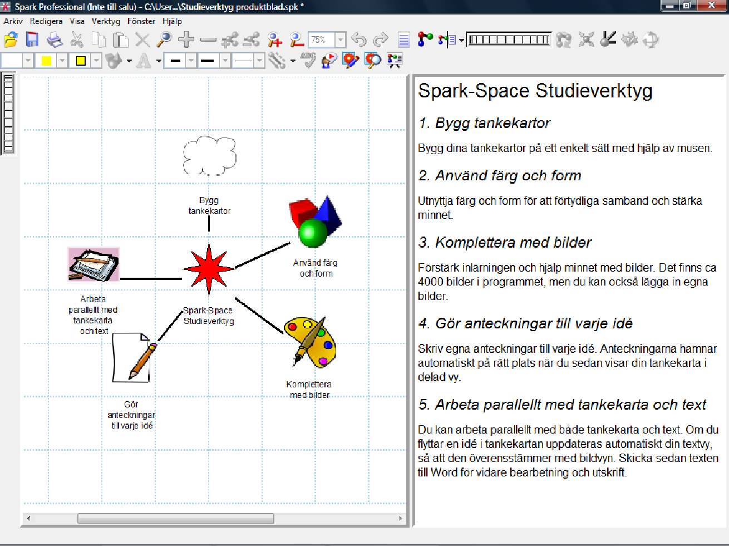Click the connector lines tool icon
This screenshot has height=546, width=729.
(x=277, y=60)
